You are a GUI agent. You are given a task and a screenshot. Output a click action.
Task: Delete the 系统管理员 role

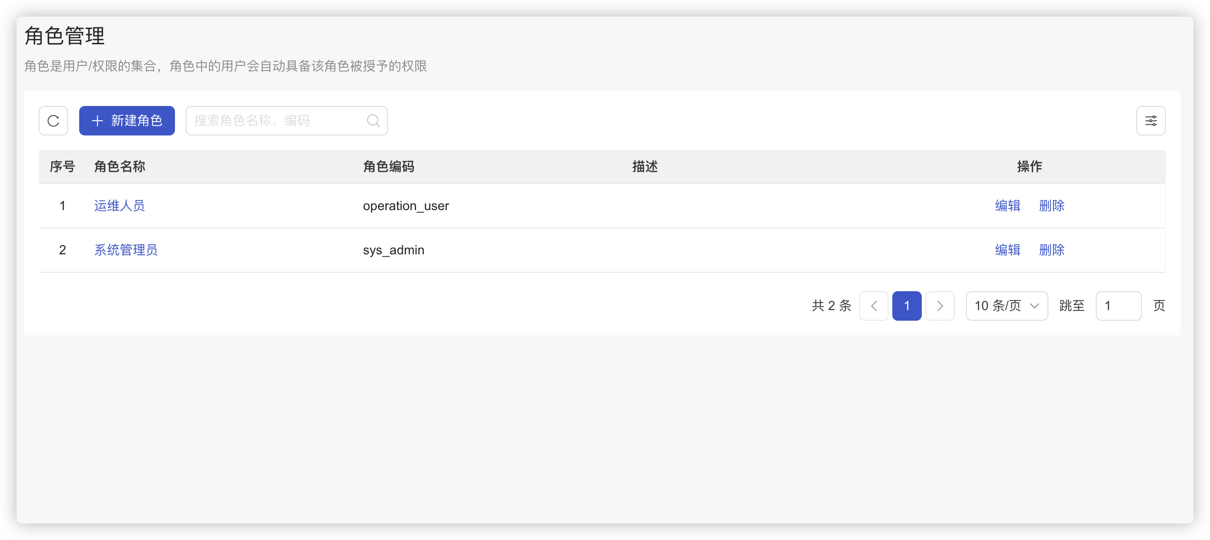tap(1051, 250)
